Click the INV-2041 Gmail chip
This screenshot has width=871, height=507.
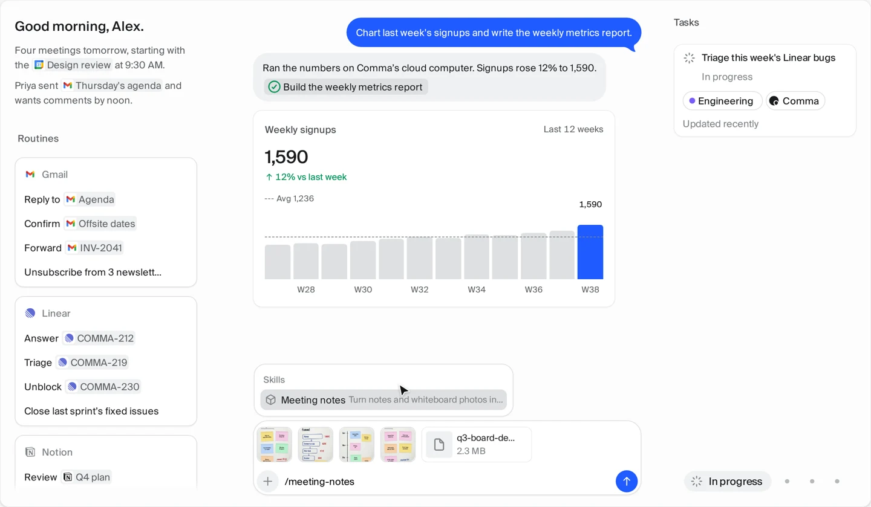point(94,248)
